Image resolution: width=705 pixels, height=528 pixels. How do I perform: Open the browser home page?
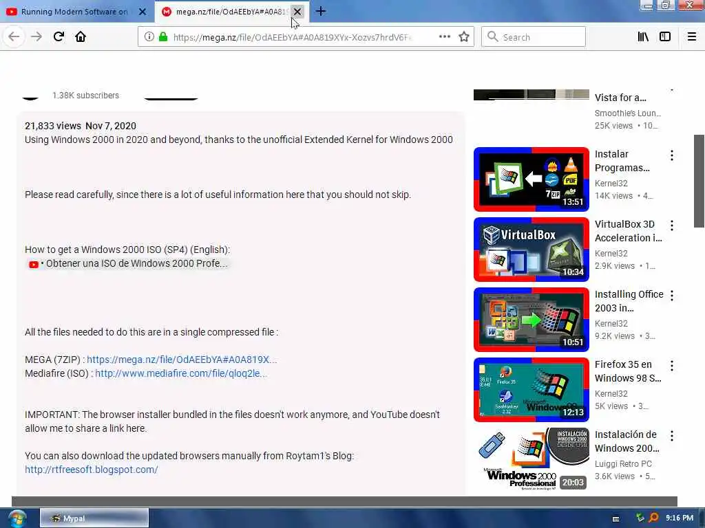[81, 37]
